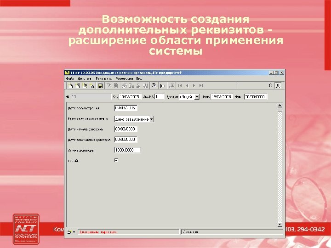Screen dimensions: 331x248
Task: Click the 'Д' button at the toolbar's right end
Action: pos(278,85)
